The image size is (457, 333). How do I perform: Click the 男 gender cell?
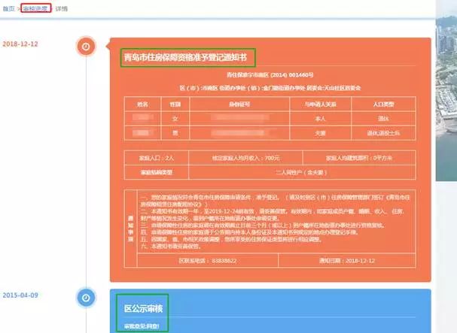tap(175, 133)
